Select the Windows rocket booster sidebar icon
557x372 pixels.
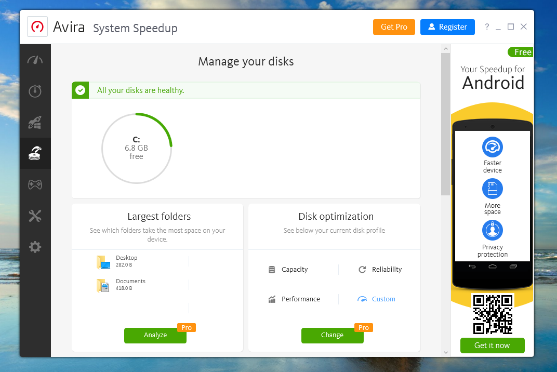pyautogui.click(x=35, y=122)
